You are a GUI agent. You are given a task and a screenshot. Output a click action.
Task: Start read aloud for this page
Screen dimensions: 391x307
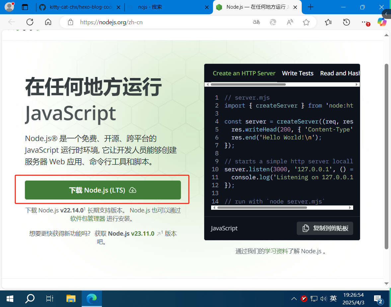[x=289, y=22]
